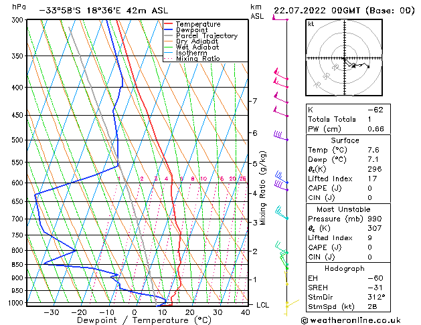Open the hodograph wind plot

tap(344, 58)
